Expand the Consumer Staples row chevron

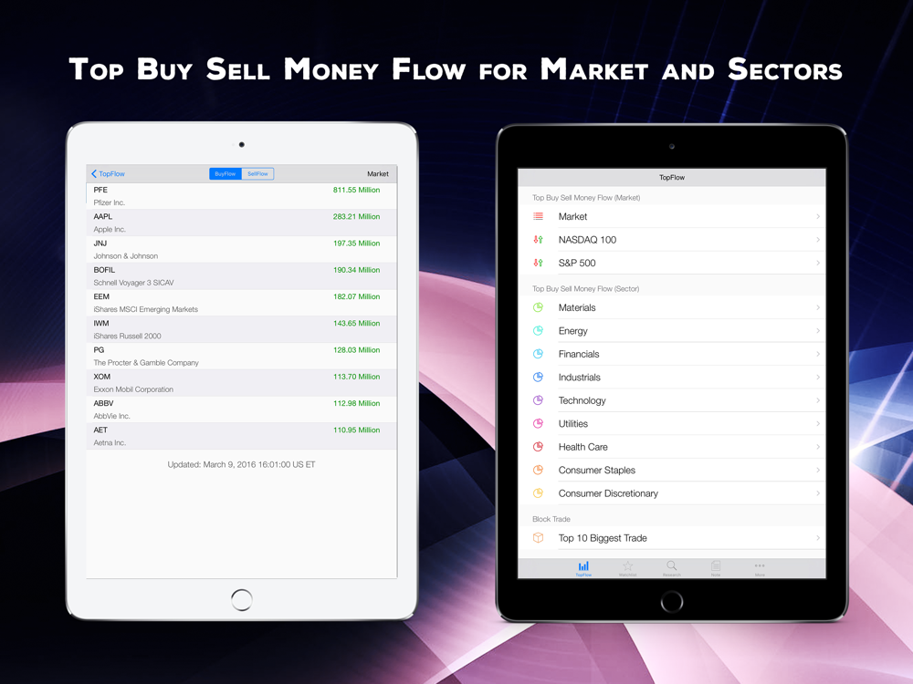(x=818, y=470)
